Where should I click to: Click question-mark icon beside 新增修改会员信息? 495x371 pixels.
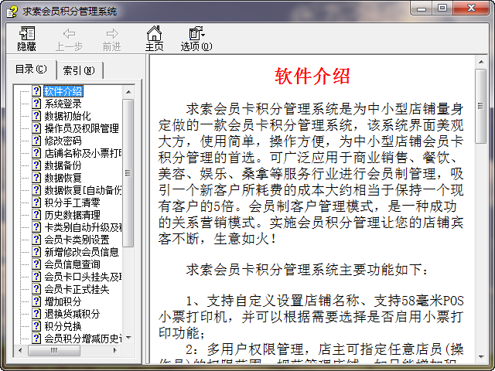tap(36, 252)
